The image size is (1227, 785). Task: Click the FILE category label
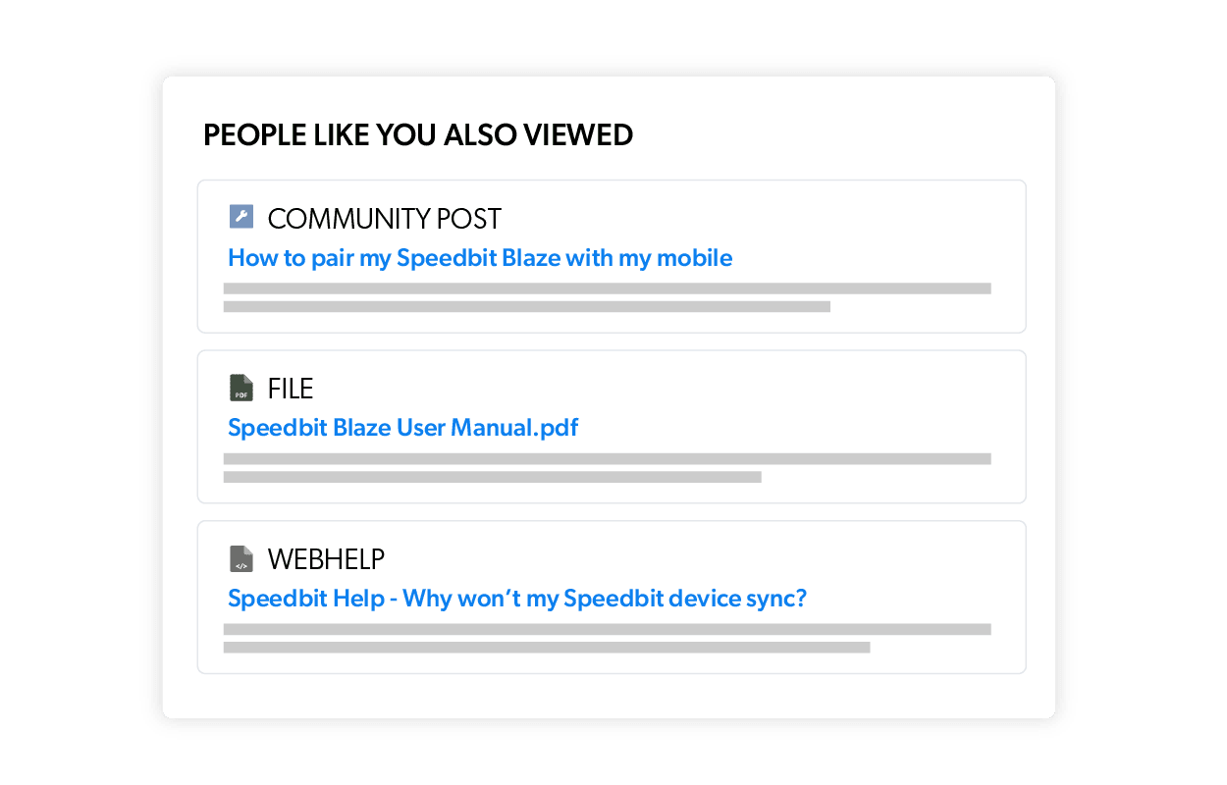290,387
